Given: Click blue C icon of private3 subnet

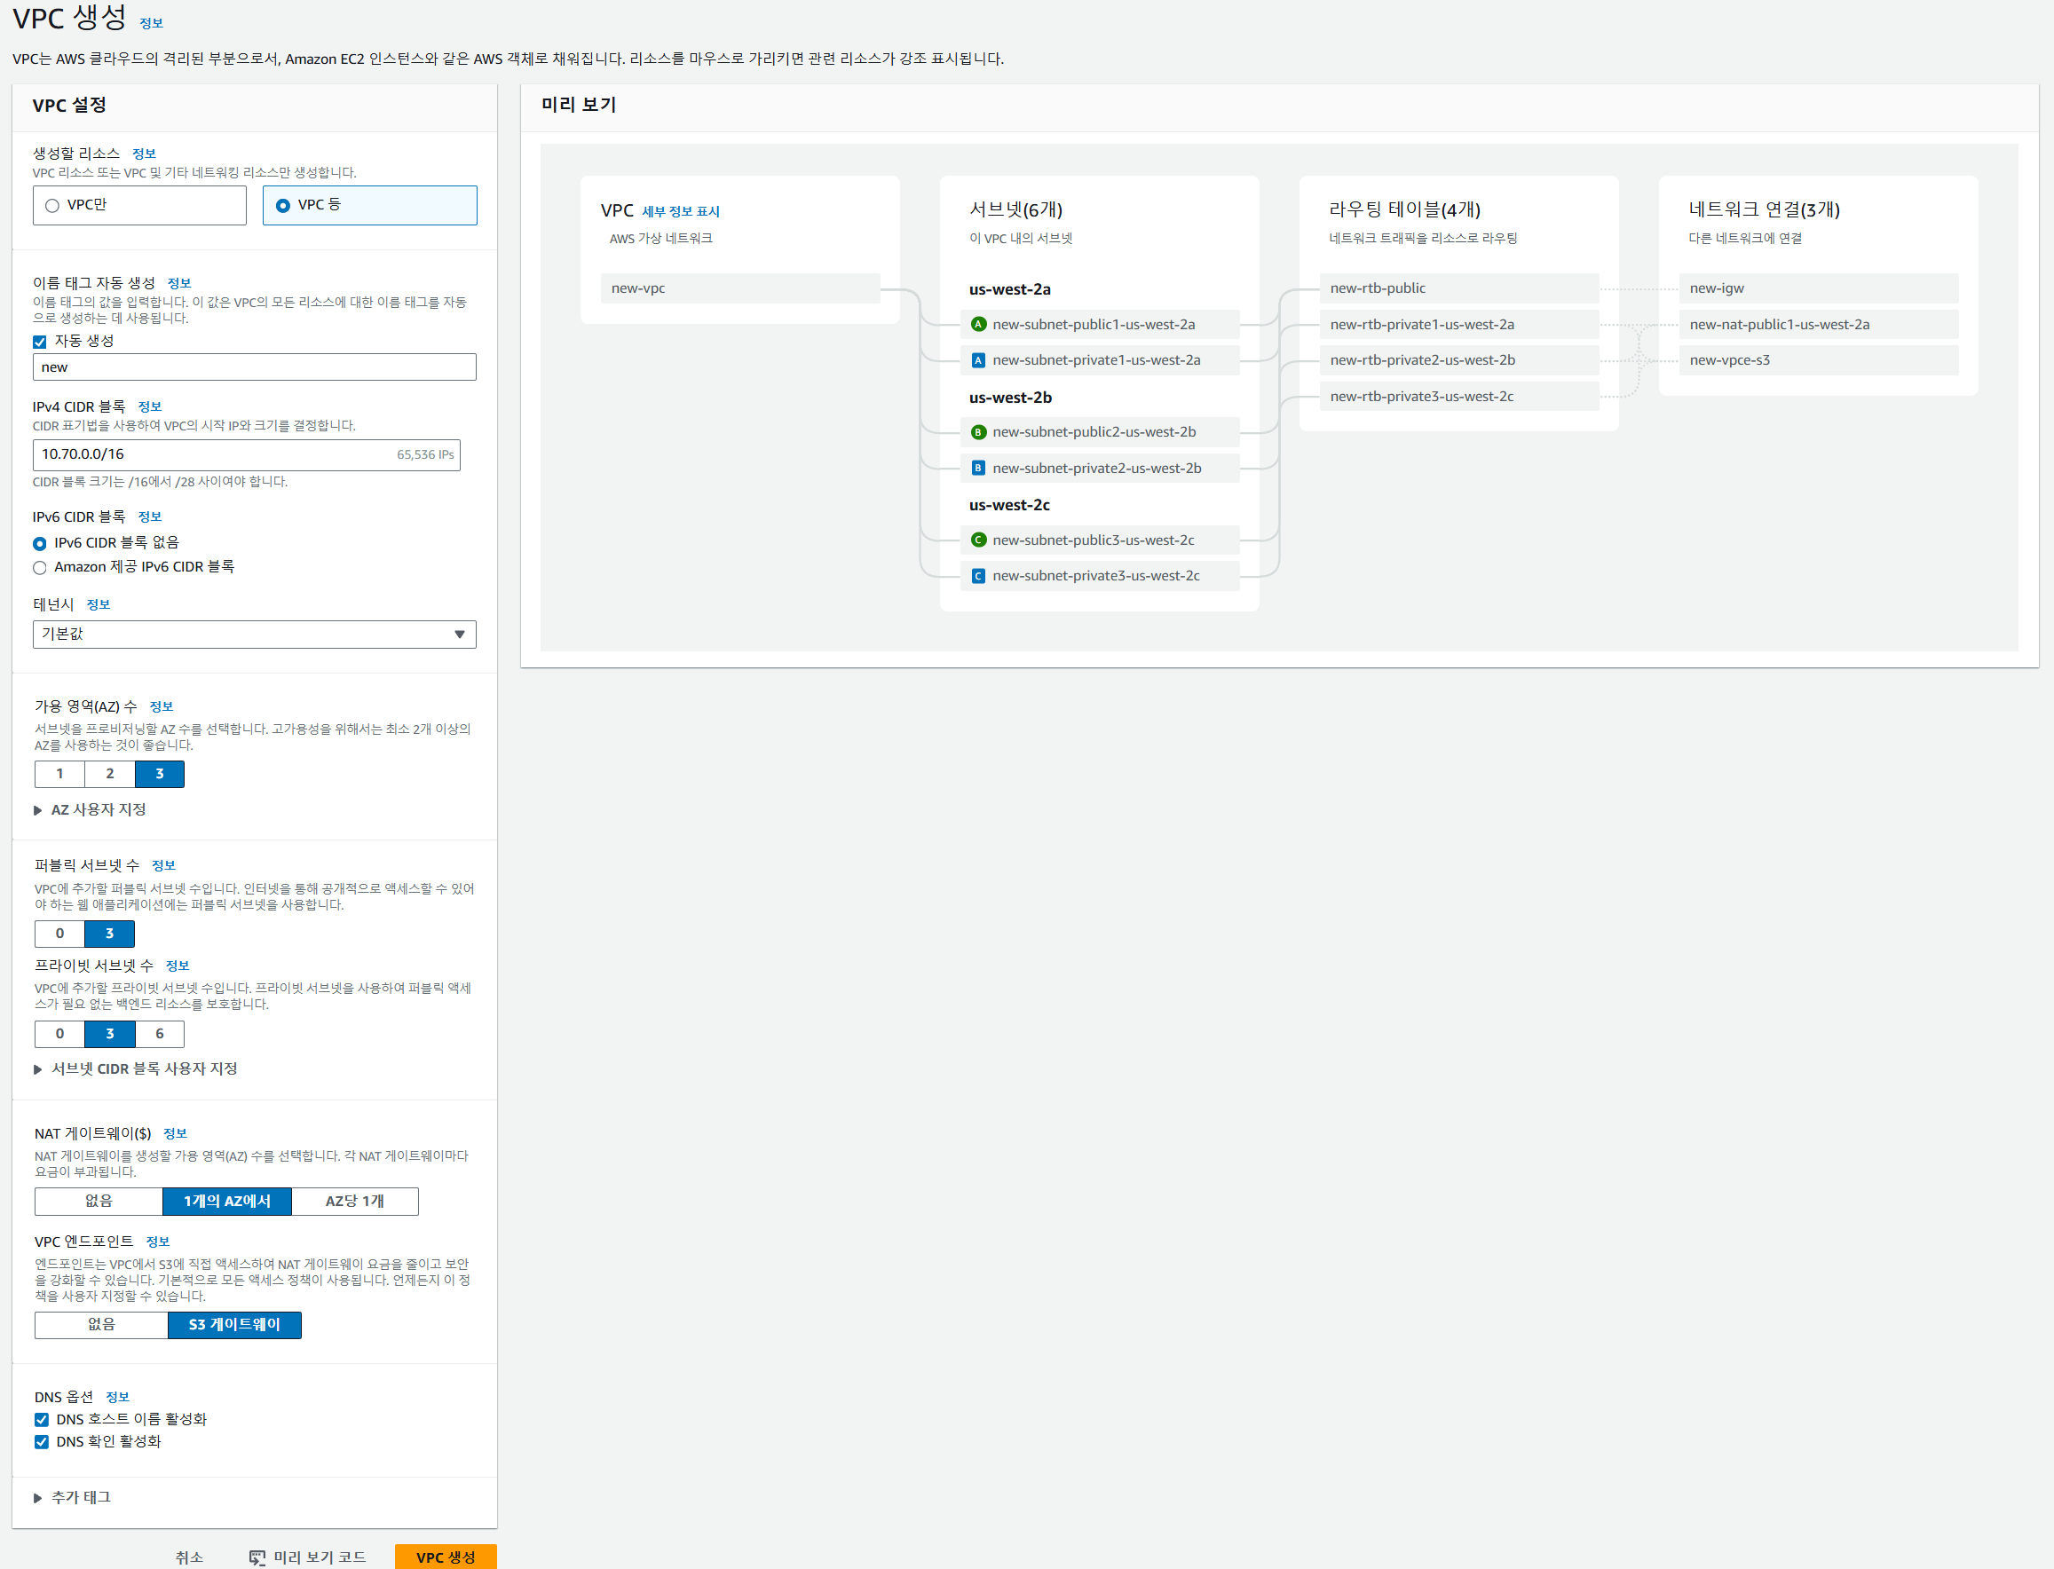Looking at the screenshot, I should coord(978,576).
